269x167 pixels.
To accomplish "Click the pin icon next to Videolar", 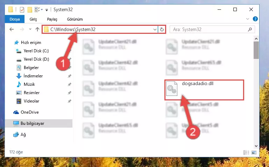I will pyautogui.click(x=69, y=101).
